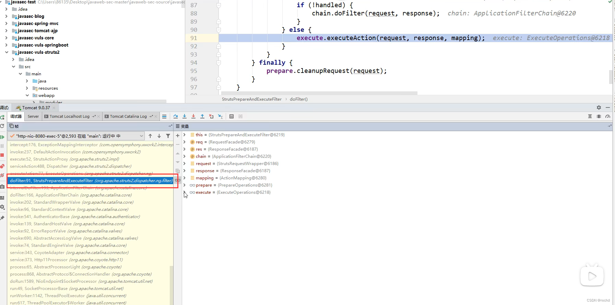615x305 pixels.
Task: Switch to Server tab
Action: 33,116
